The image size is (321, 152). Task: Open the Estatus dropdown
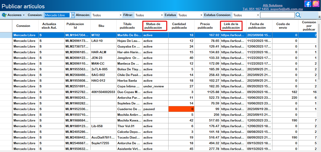point(201,15)
